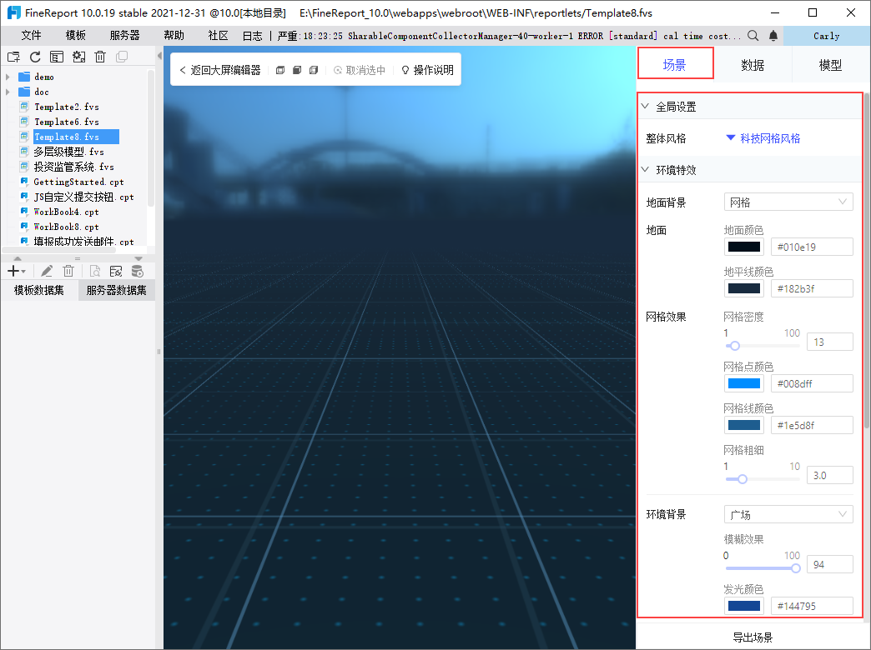Image resolution: width=871 pixels, height=650 pixels.
Task: Open the 帮助 menu
Action: (x=174, y=36)
